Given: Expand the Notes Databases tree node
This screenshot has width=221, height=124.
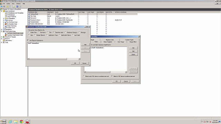Looking at the screenshot, I should 2,11.
